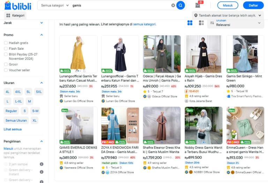The height and width of the screenshot is (183, 268).
Task: Open Shafira Eleanor Dress product image
Action: (162, 125)
